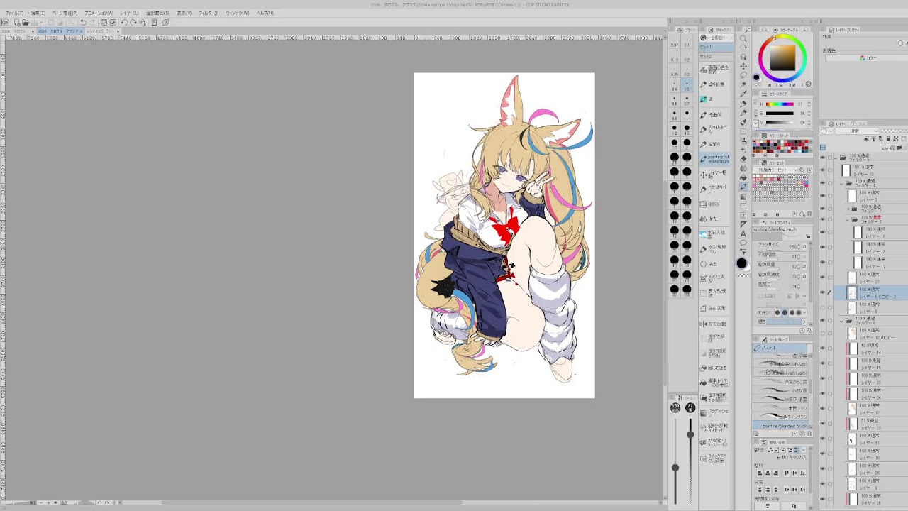
Task: Select the パステル sub tool group
Action: click(x=780, y=348)
